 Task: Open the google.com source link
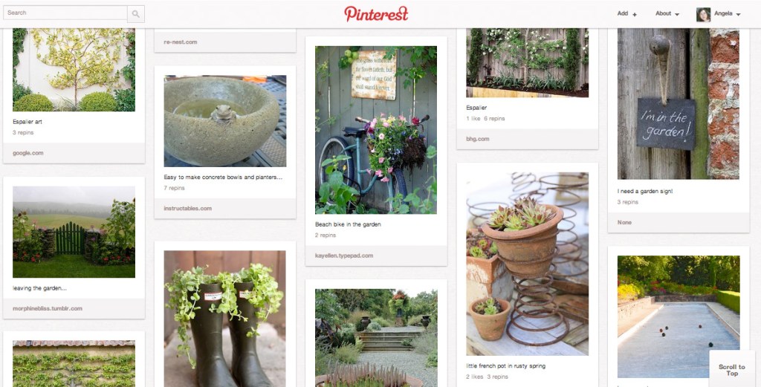tap(28, 153)
